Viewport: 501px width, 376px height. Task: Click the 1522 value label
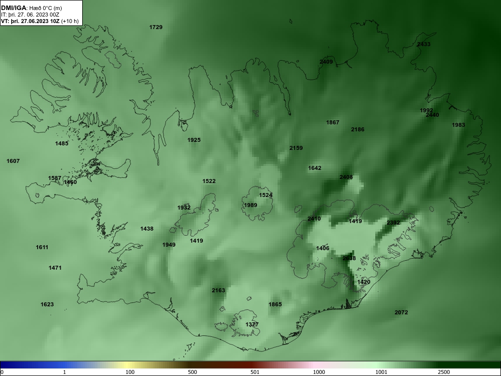209,181
